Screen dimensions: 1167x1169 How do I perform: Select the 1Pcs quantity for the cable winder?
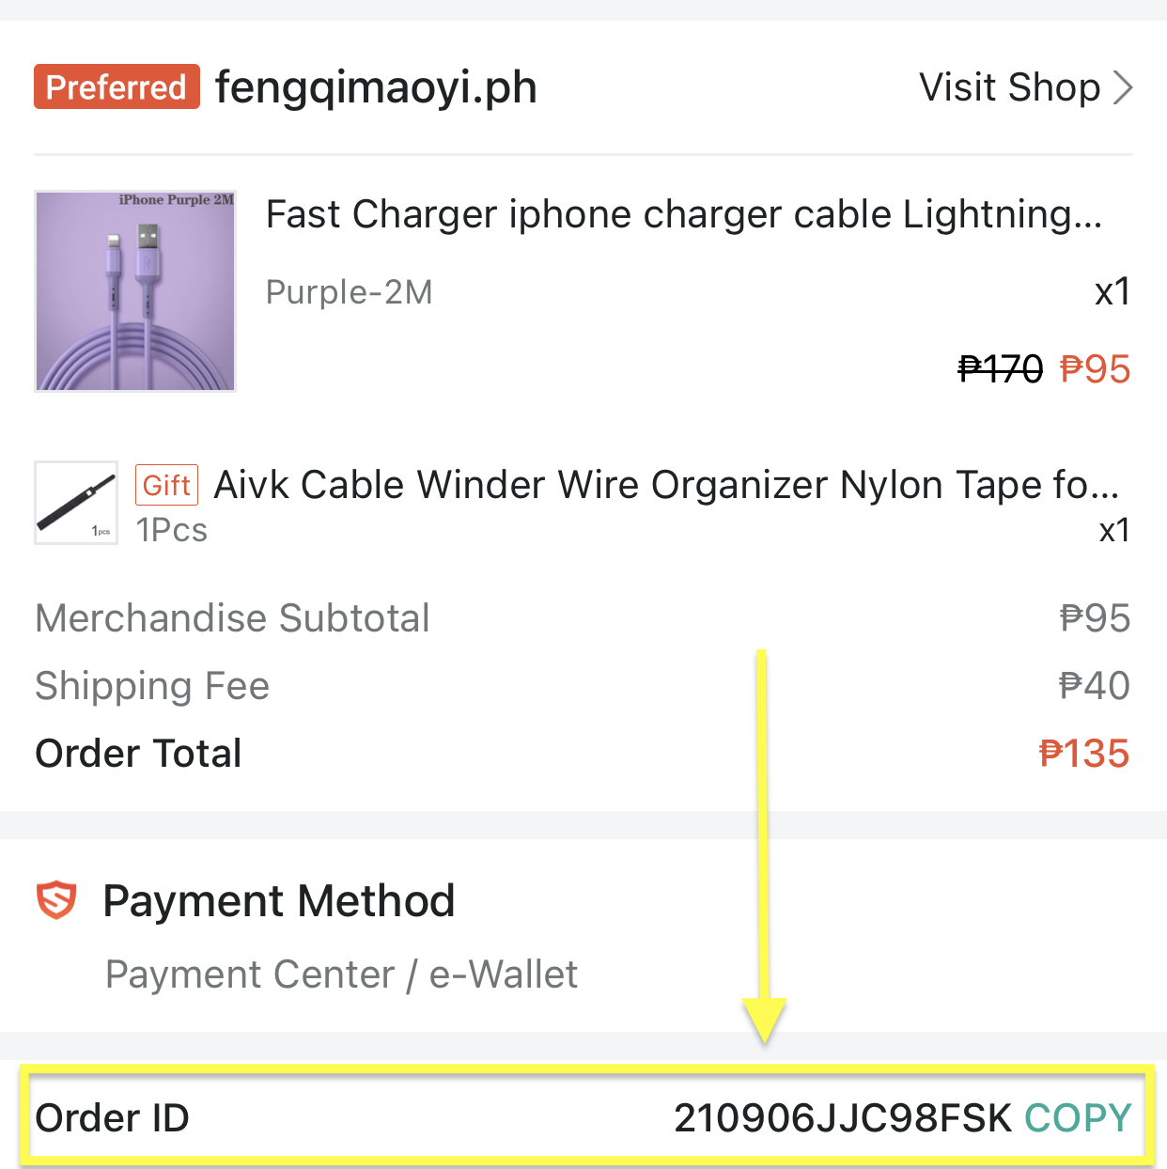[172, 530]
